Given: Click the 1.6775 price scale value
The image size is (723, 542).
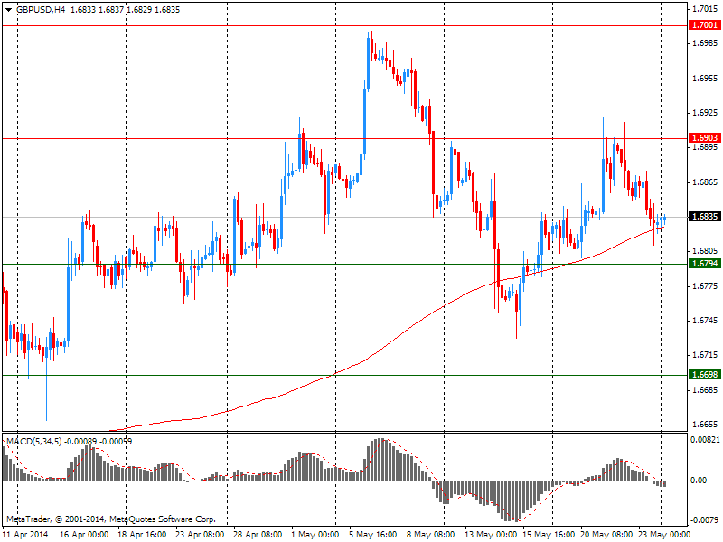Looking at the screenshot, I should (705, 286).
